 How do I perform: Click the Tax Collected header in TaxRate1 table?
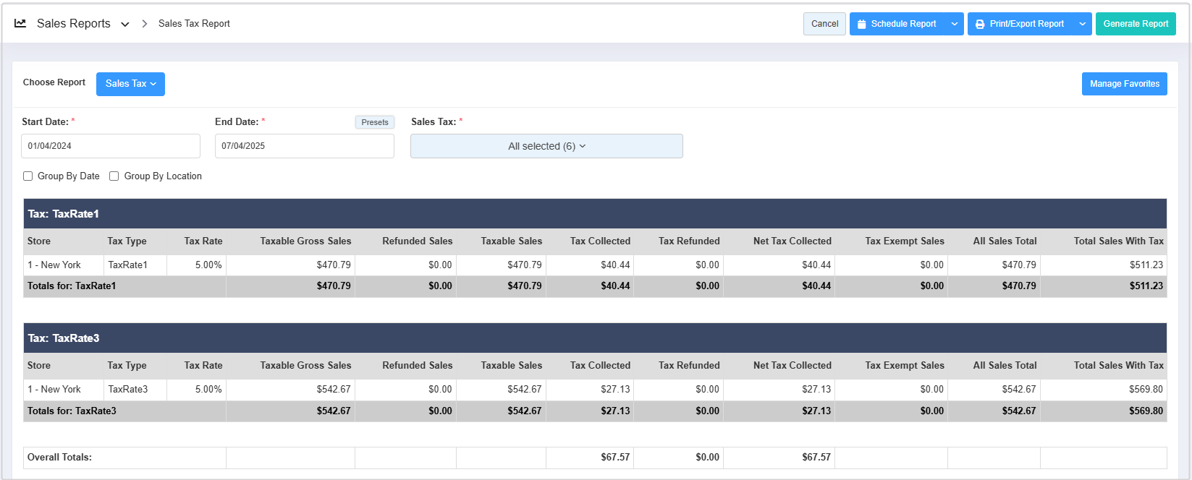point(600,241)
